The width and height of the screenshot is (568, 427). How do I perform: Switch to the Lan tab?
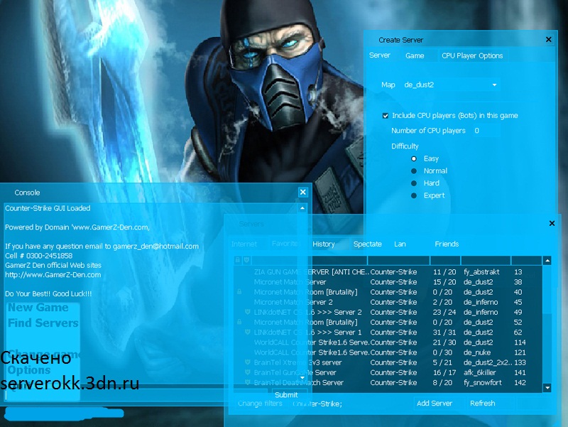click(x=400, y=244)
